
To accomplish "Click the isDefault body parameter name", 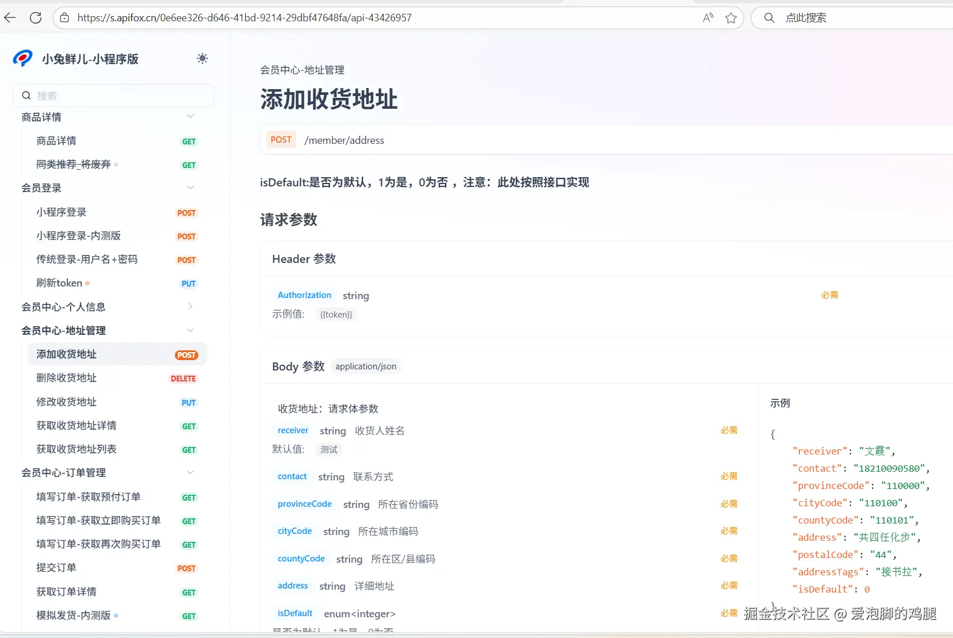I will click(x=295, y=613).
